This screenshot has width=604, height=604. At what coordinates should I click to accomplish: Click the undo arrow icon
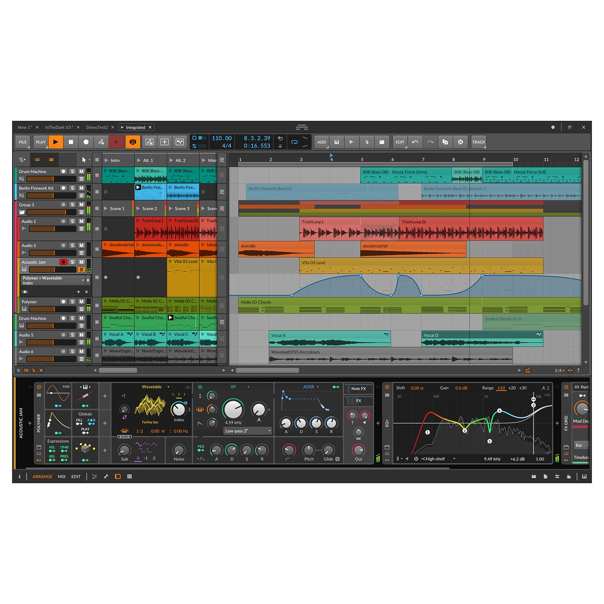point(415,142)
